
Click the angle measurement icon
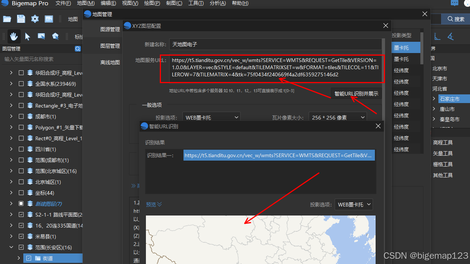437,36
